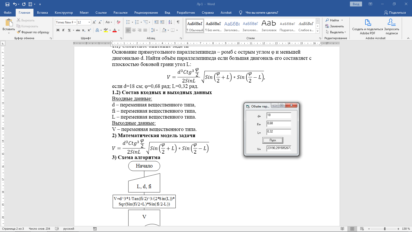Create a numbered list
This screenshot has width=412, height=232.
coord(137,22)
